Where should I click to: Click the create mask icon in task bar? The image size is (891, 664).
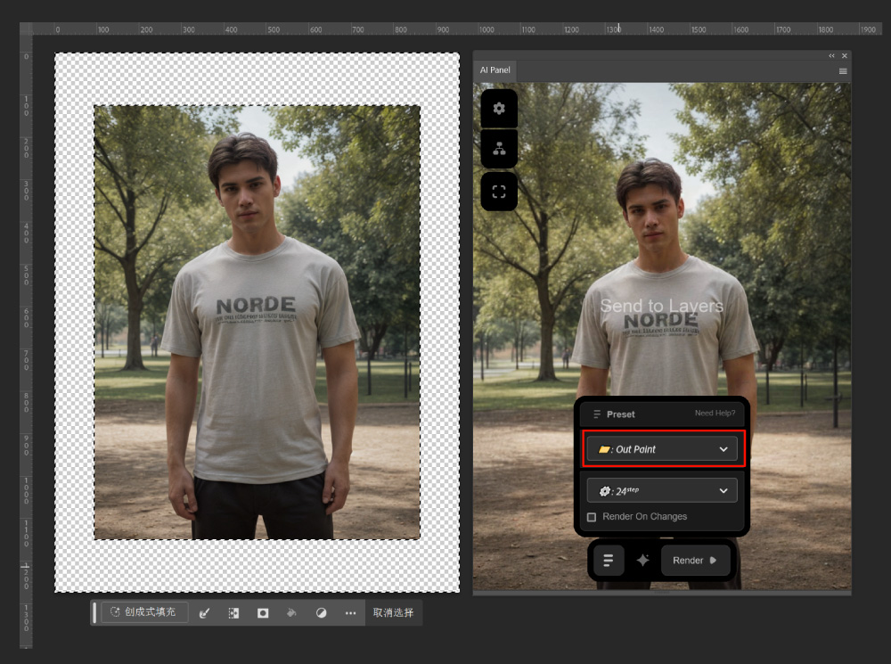(263, 613)
